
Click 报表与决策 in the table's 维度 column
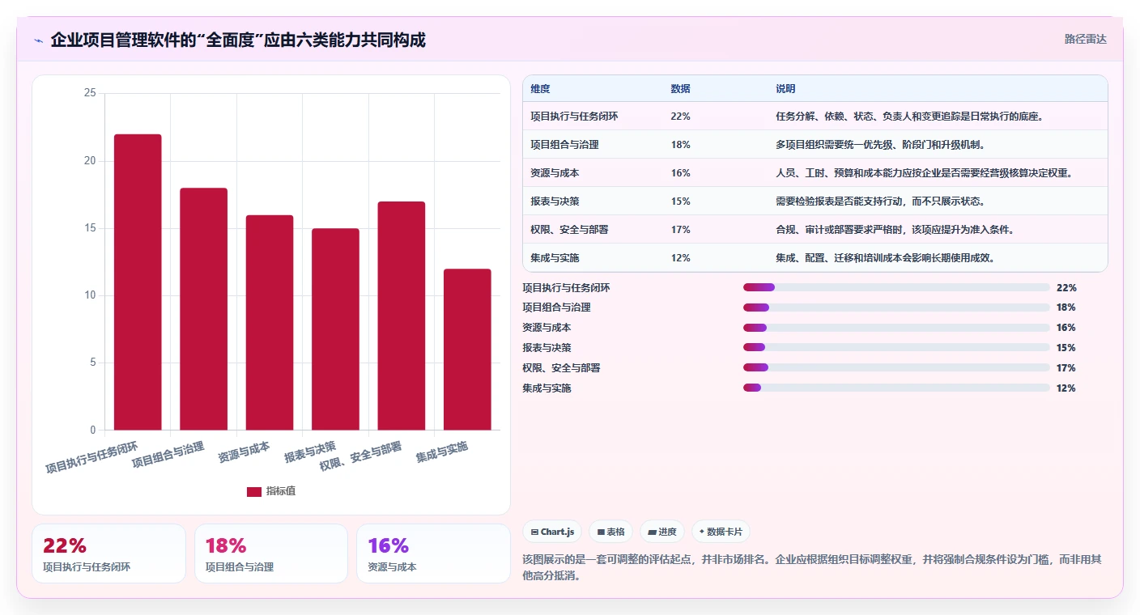point(555,201)
